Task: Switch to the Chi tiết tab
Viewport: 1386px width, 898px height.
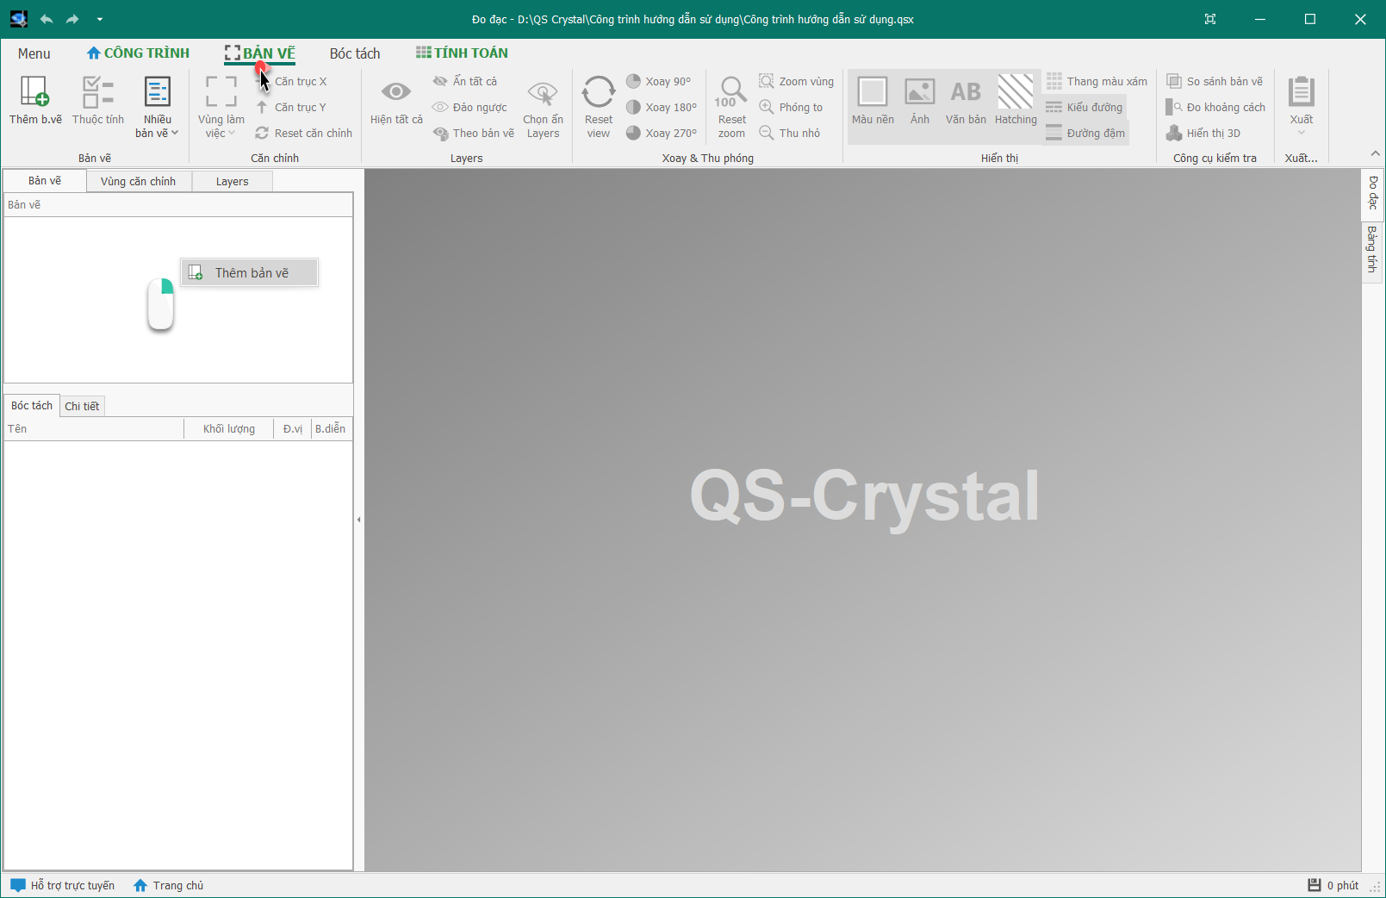Action: [x=82, y=406]
